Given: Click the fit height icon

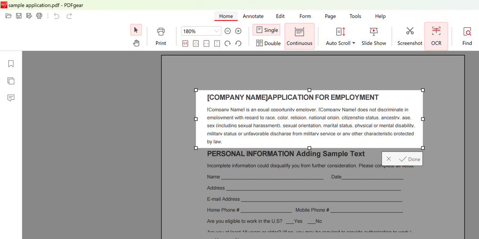Looking at the screenshot, I should click(x=217, y=43).
